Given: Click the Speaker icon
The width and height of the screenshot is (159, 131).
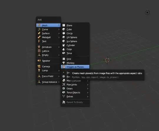Looking at the screenshot, I should (x=39, y=61).
